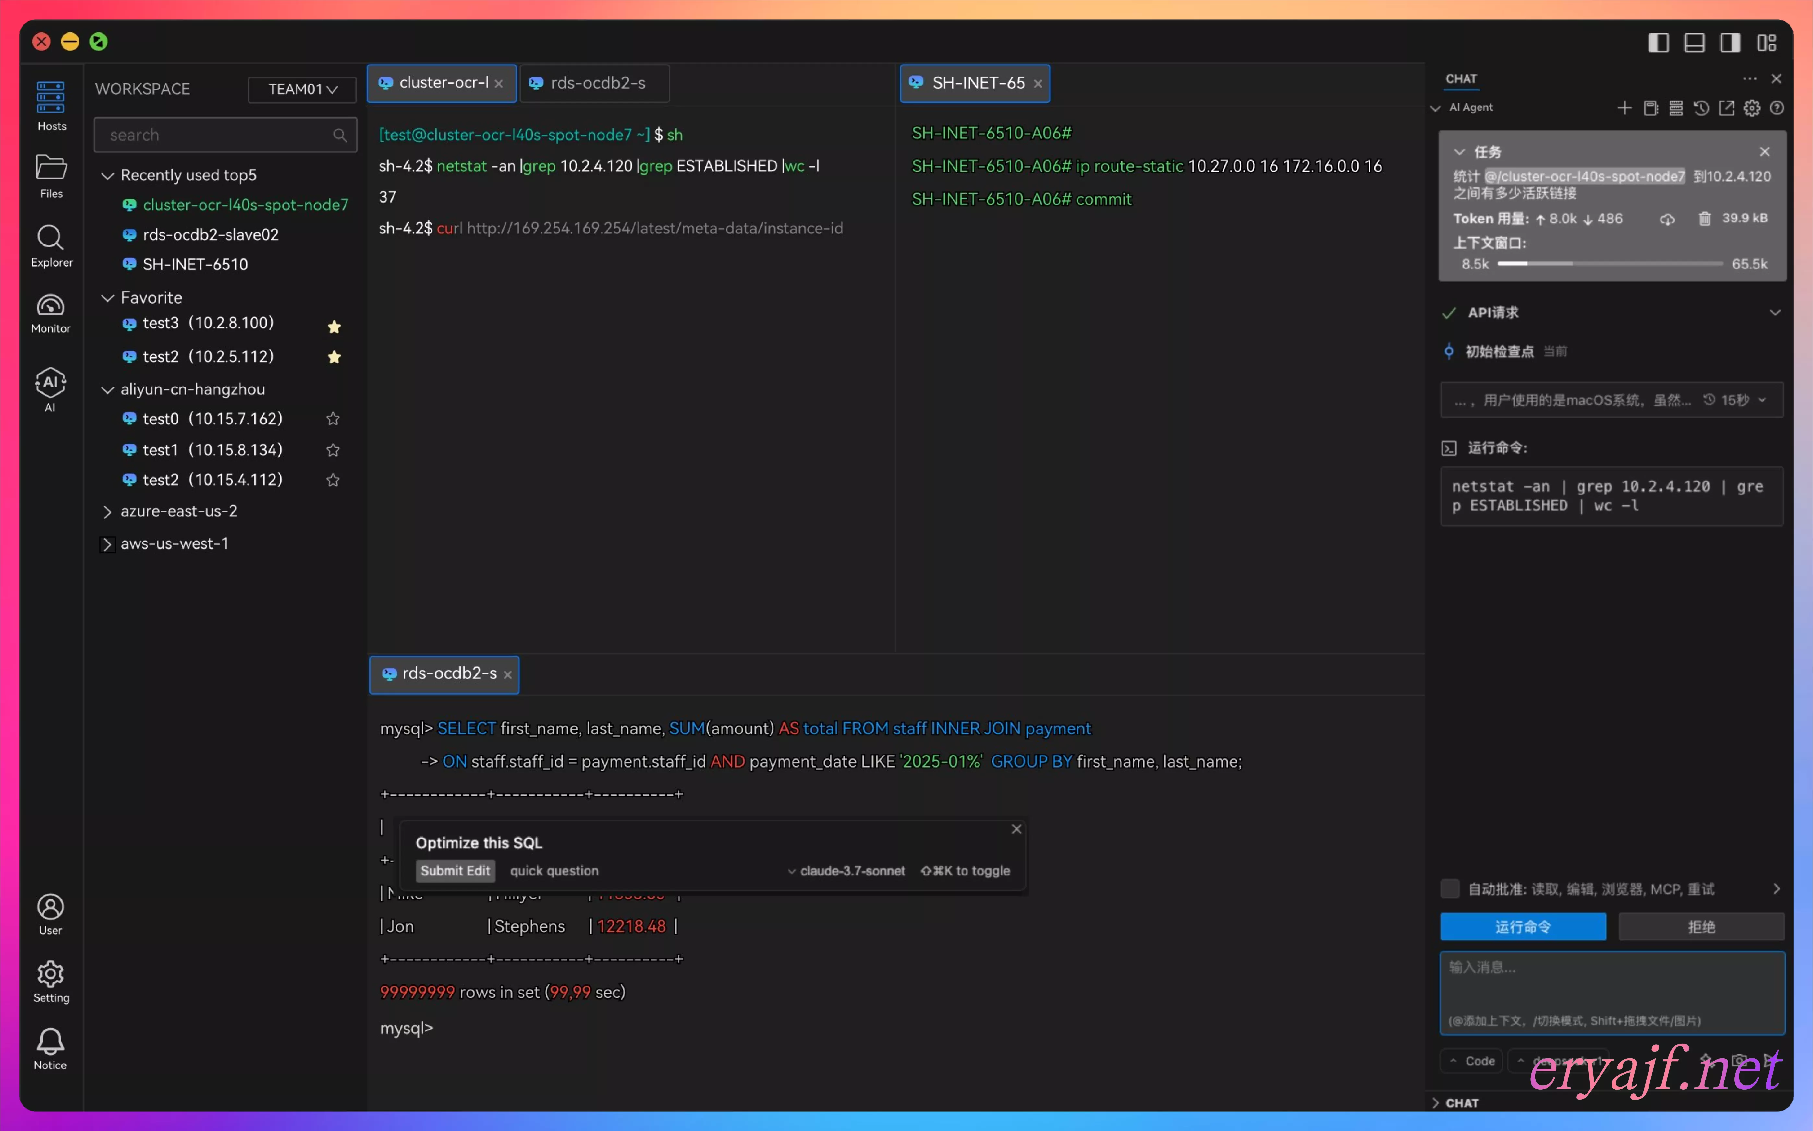This screenshot has height=1131, width=1813.
Task: Open the chat panel more options ellipsis
Action: tap(1749, 78)
